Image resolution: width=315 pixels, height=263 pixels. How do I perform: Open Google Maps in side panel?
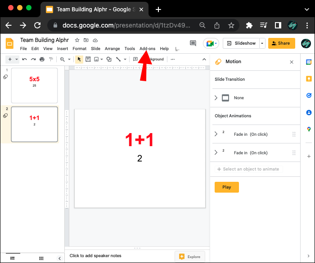pos(309,129)
